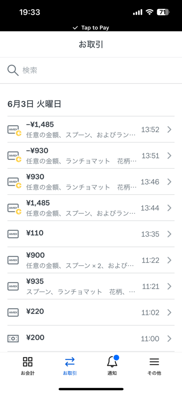Open the chevron for the 13:35 payment
Image resolution: width=182 pixels, height=394 pixels.
(x=169, y=234)
